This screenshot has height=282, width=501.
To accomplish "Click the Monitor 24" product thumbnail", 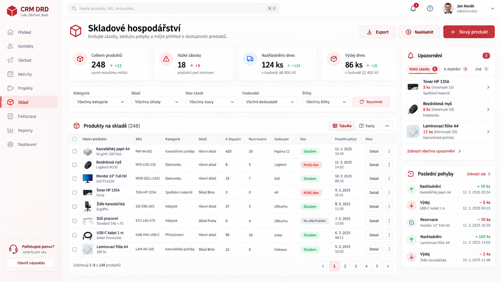I will [87, 179].
